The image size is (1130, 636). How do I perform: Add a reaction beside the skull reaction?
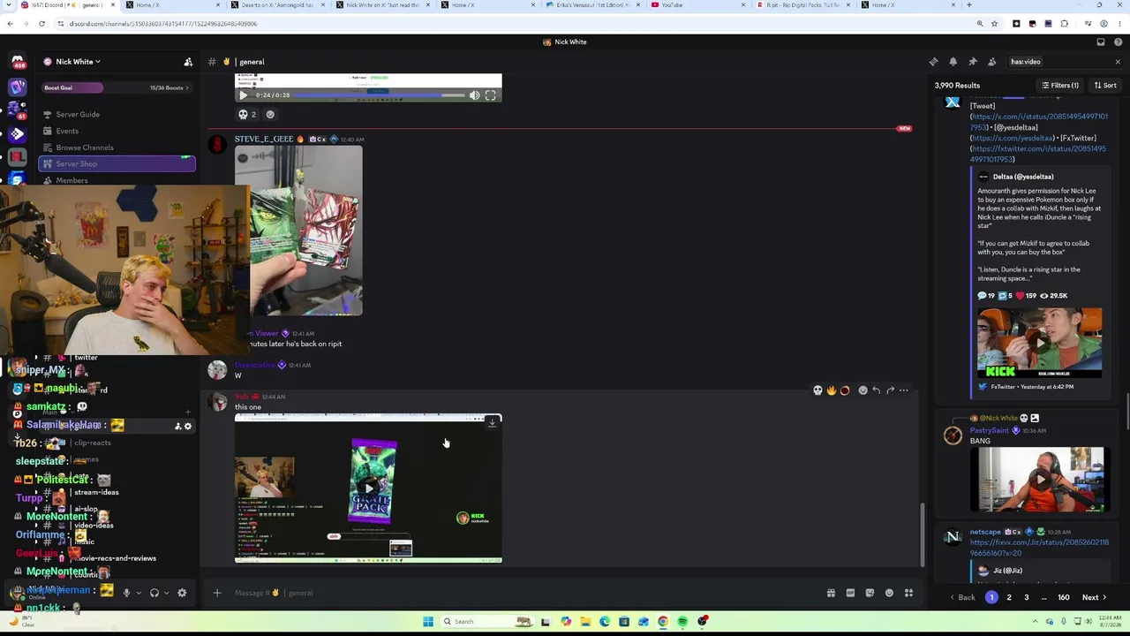tap(270, 114)
